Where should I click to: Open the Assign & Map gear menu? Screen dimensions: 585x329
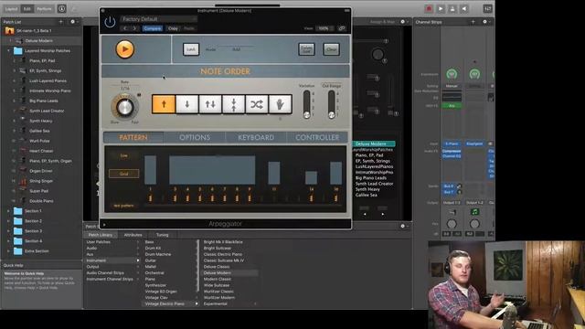[403, 22]
